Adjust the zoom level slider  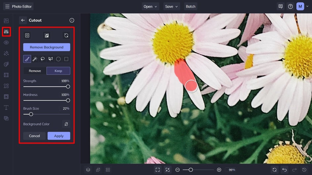tap(198, 170)
